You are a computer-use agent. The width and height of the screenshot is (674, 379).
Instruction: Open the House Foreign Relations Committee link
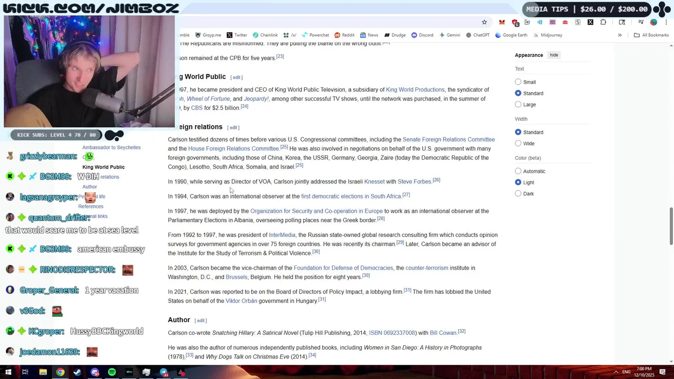(233, 149)
